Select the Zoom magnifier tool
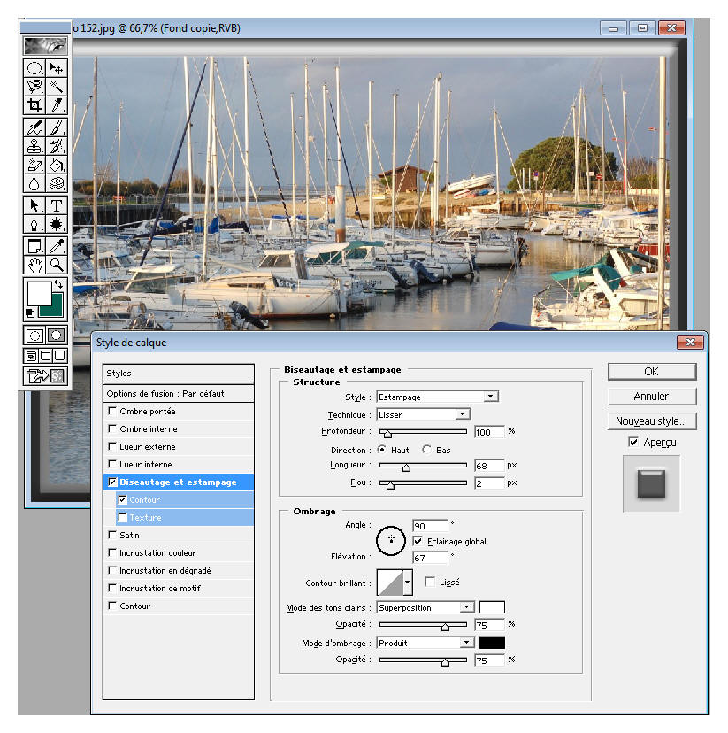This screenshot has width=728, height=733. [x=57, y=265]
